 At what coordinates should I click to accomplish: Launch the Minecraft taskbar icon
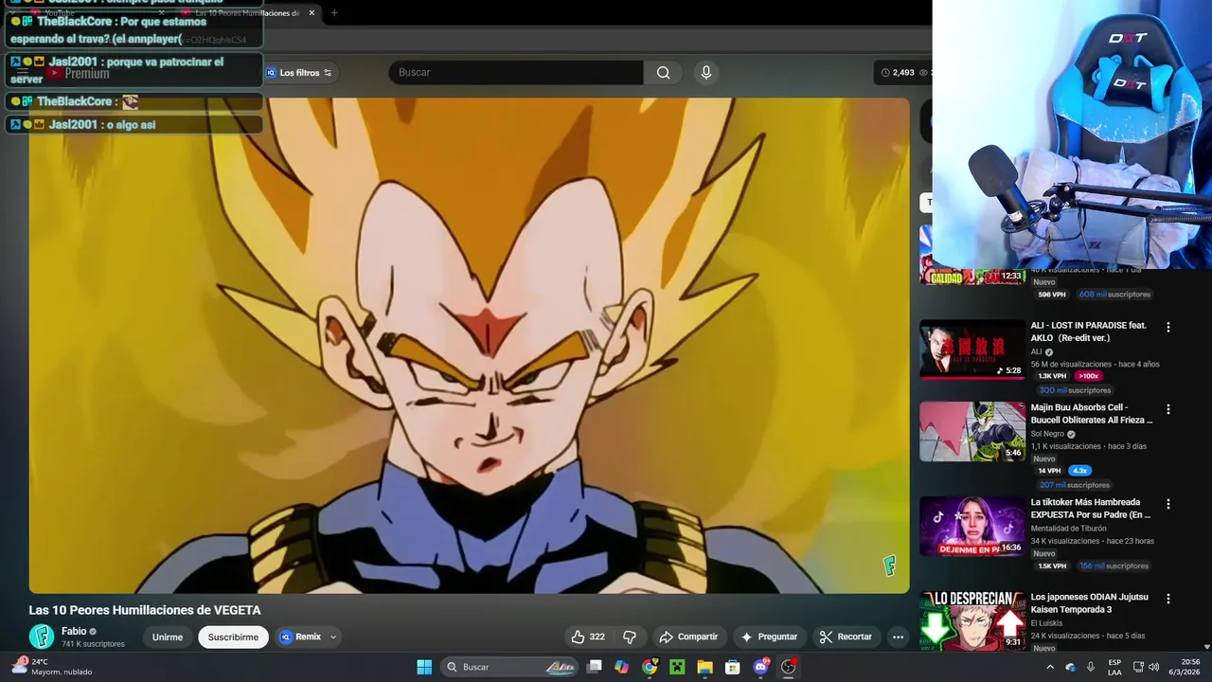tap(677, 667)
